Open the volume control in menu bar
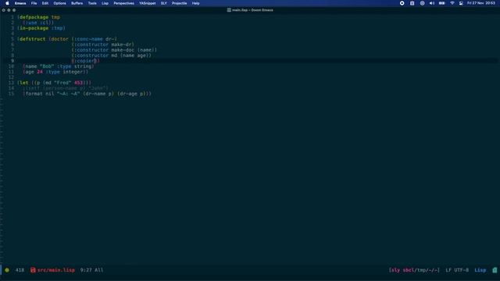 (432, 3)
